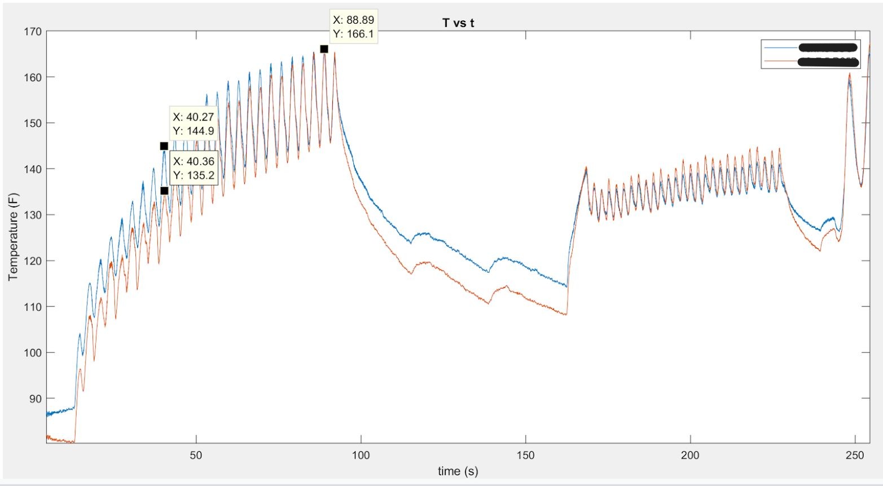Image resolution: width=883 pixels, height=486 pixels.
Task: Click the orange line sample in legend
Action: point(779,61)
